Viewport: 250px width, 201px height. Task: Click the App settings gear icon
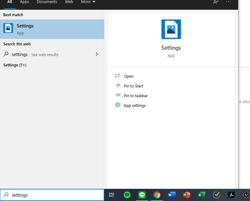click(118, 105)
